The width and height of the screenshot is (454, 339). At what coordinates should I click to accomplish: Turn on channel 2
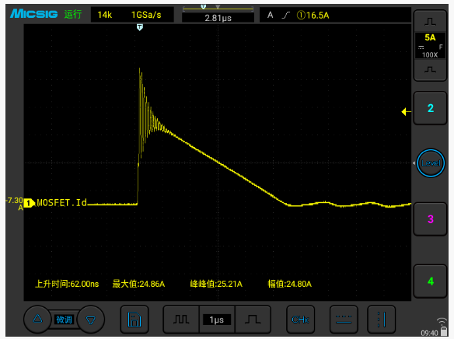click(x=430, y=108)
